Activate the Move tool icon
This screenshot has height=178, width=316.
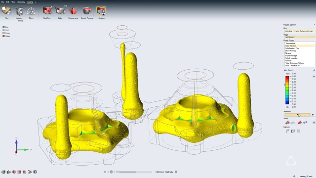coord(31,11)
